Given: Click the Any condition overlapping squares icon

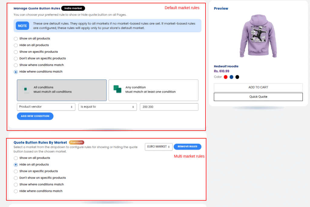Looking at the screenshot, I should click(117, 89).
